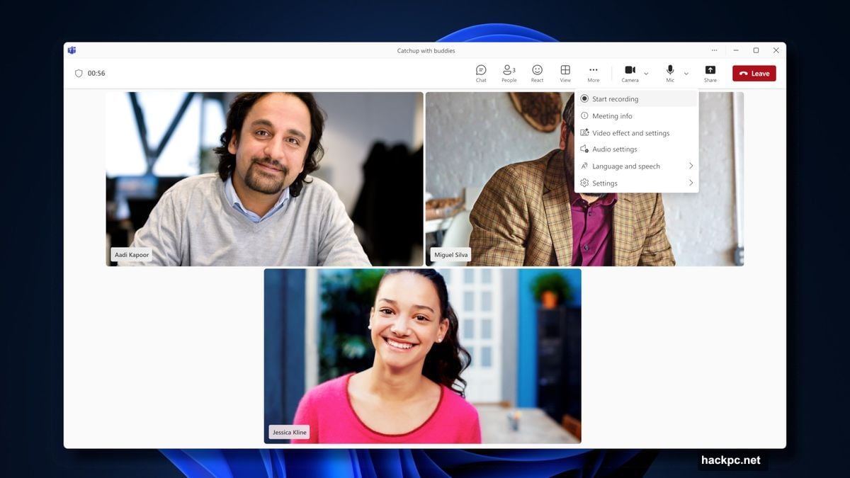This screenshot has height=478, width=850.
Task: Open Meeting info
Action: pos(613,115)
